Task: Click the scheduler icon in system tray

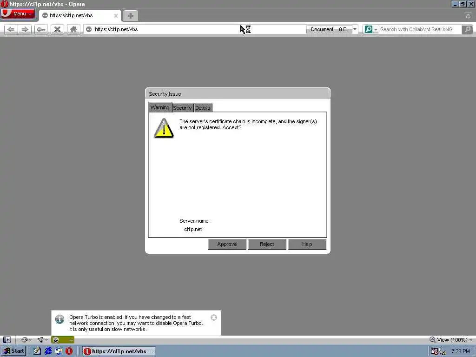Action: [x=435, y=351]
